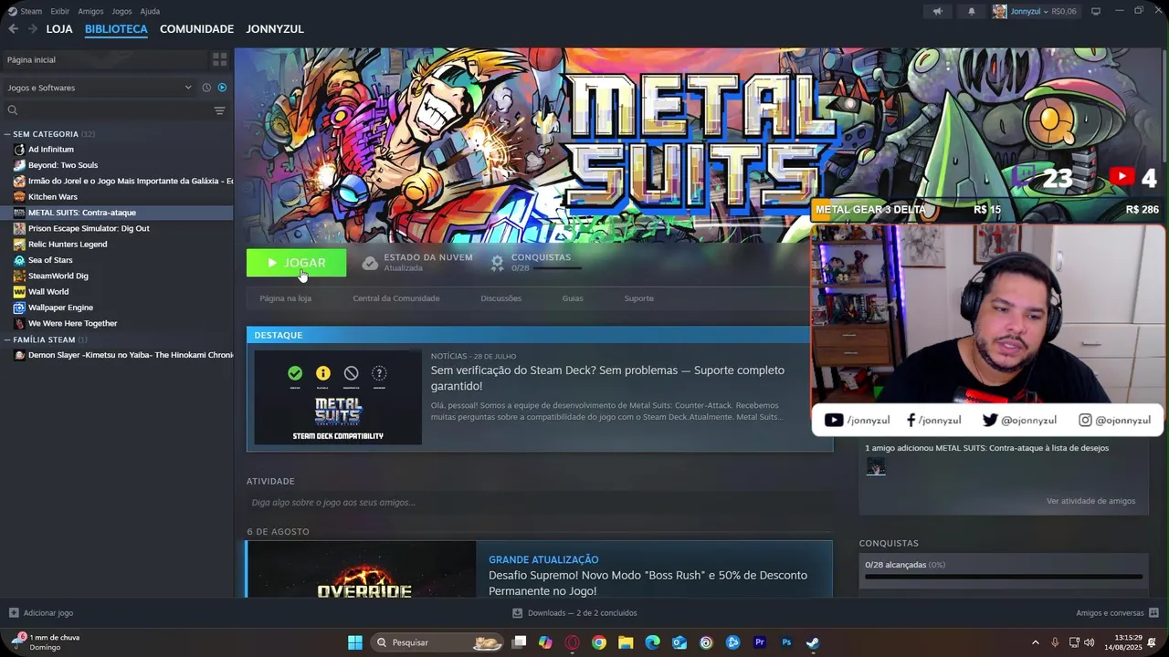The height and width of the screenshot is (657, 1169).
Task: Open the Windows Start menu
Action: [355, 642]
